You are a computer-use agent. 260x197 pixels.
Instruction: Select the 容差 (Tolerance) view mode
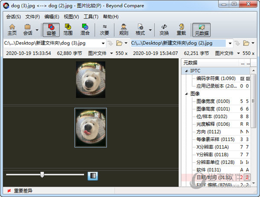coord(52,29)
